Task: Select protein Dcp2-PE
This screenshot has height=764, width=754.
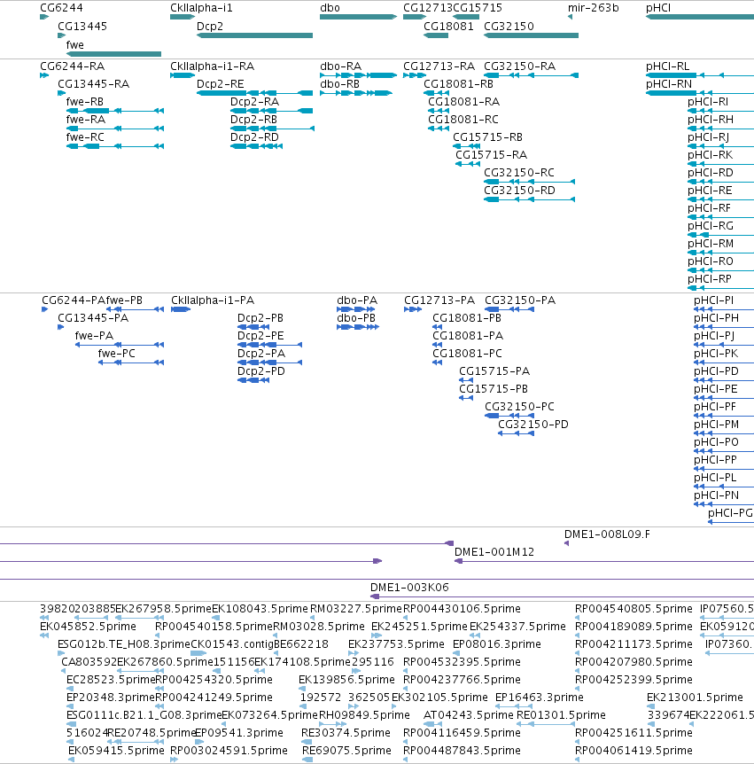Action: coord(260,336)
